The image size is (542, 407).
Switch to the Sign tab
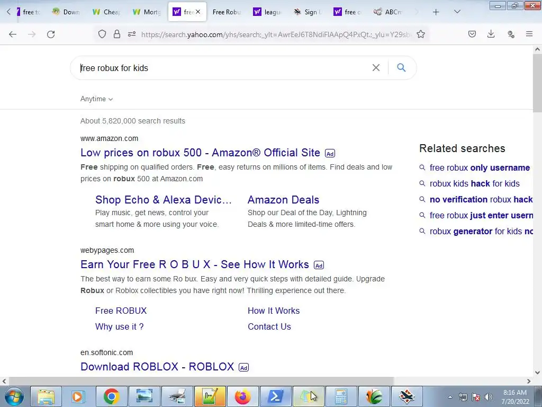coord(308,12)
